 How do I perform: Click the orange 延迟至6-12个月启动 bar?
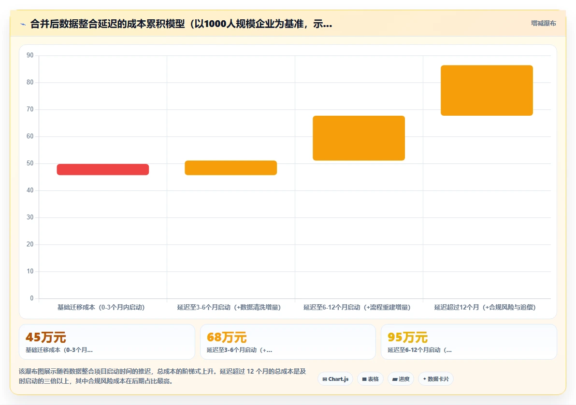359,138
